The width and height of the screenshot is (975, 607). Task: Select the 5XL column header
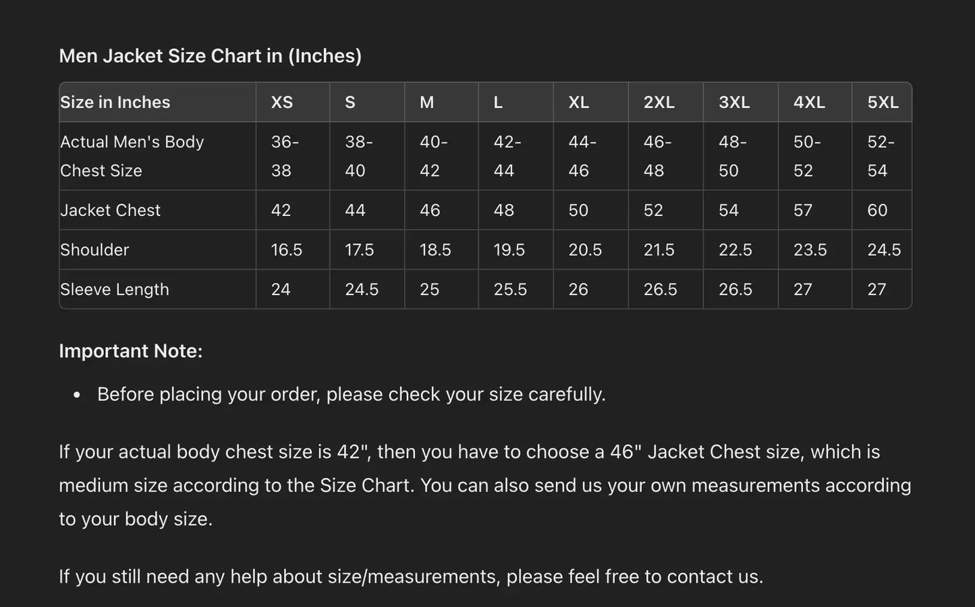coord(883,103)
